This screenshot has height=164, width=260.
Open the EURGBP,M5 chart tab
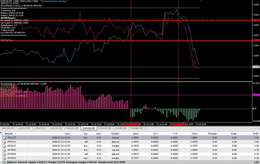tap(137, 128)
